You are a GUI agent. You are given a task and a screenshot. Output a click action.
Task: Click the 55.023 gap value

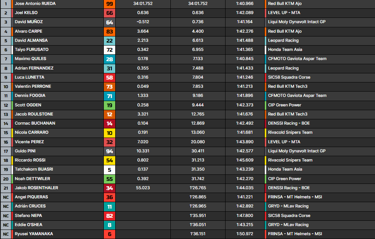pyautogui.click(x=143, y=188)
